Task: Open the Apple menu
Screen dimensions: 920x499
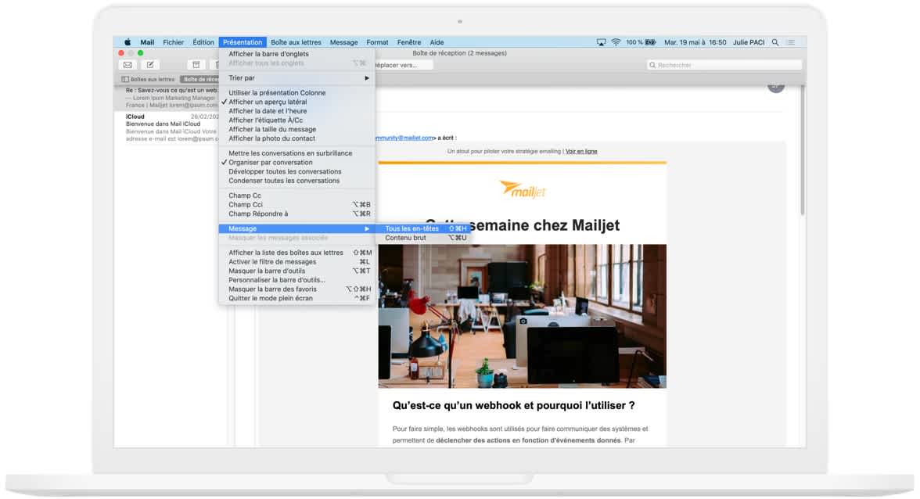Action: [128, 42]
